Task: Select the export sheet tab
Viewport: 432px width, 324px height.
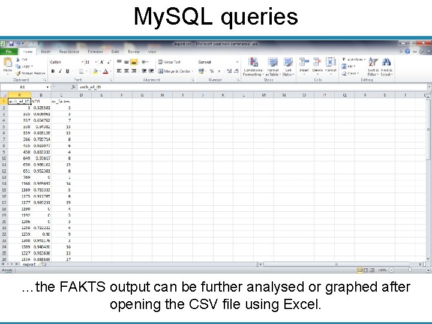Action: coord(29,265)
